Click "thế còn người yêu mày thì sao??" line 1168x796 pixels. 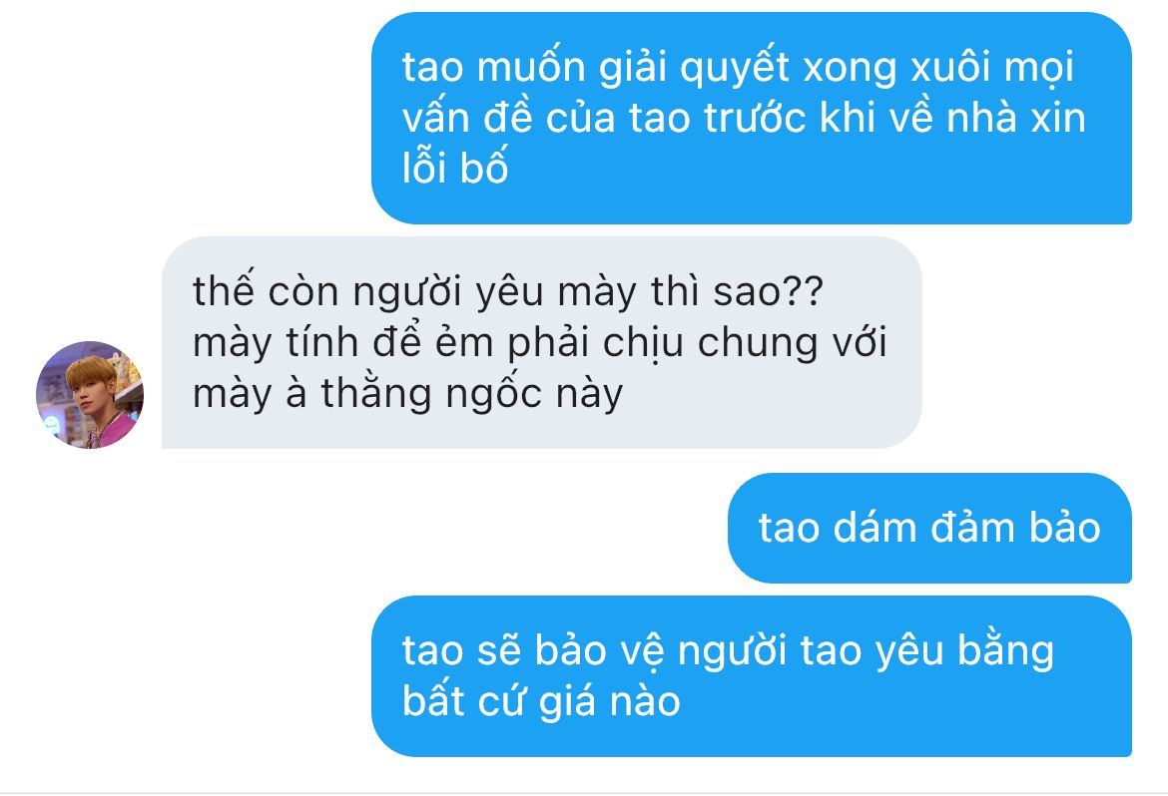508,292
